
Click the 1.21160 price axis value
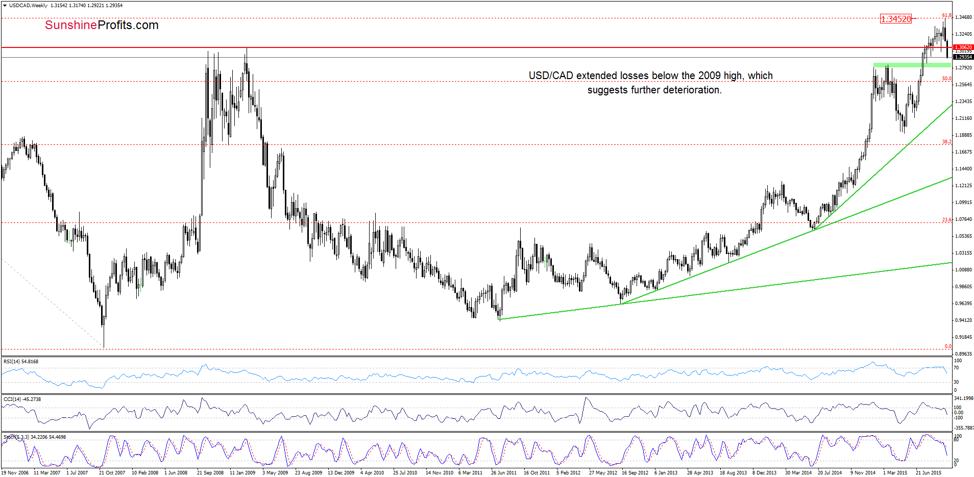[963, 118]
